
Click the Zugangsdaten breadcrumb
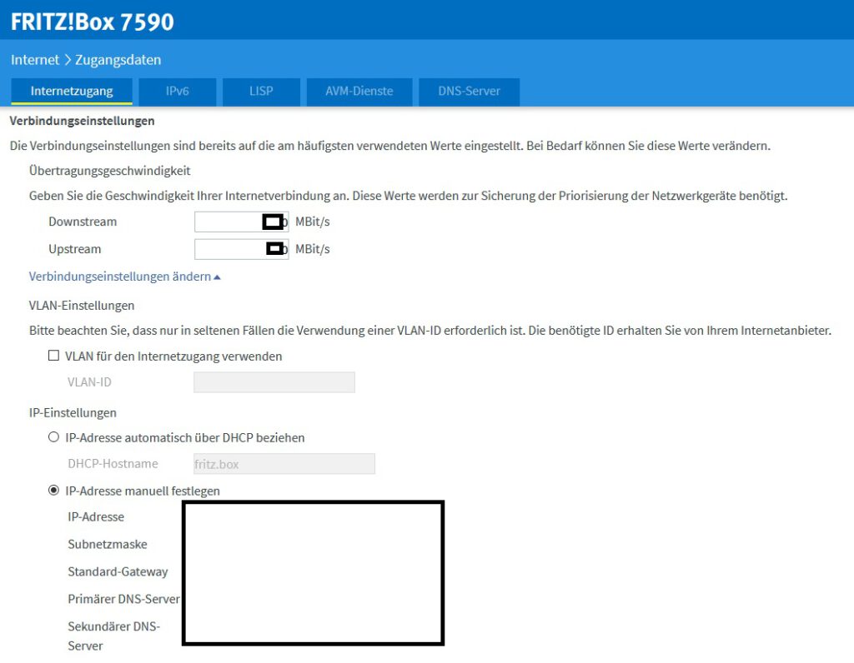118,60
